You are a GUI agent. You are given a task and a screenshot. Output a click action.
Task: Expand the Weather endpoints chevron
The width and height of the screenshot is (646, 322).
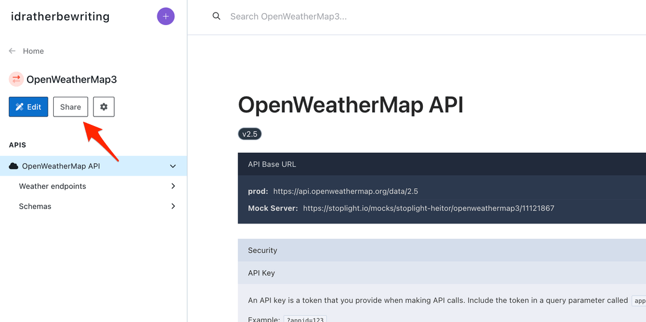(173, 186)
